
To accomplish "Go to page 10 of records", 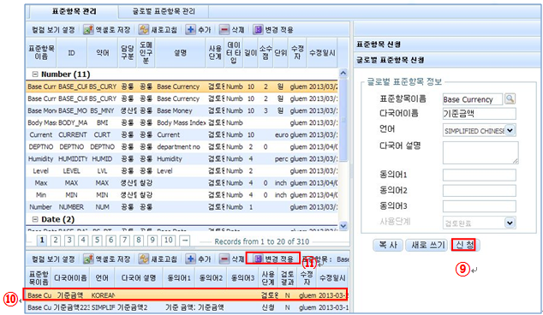I will [x=169, y=240].
